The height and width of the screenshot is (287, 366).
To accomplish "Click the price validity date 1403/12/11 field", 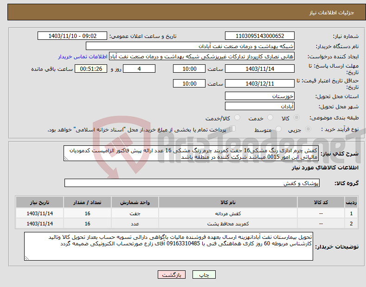I will click(x=260, y=83).
